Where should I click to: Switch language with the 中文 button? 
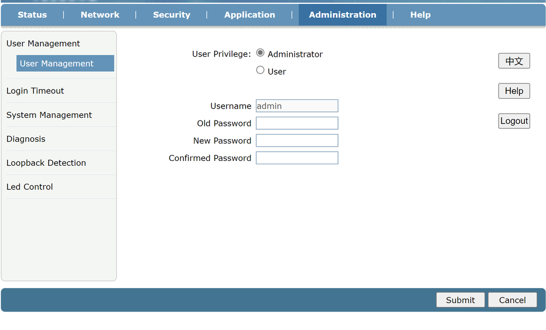(x=514, y=61)
